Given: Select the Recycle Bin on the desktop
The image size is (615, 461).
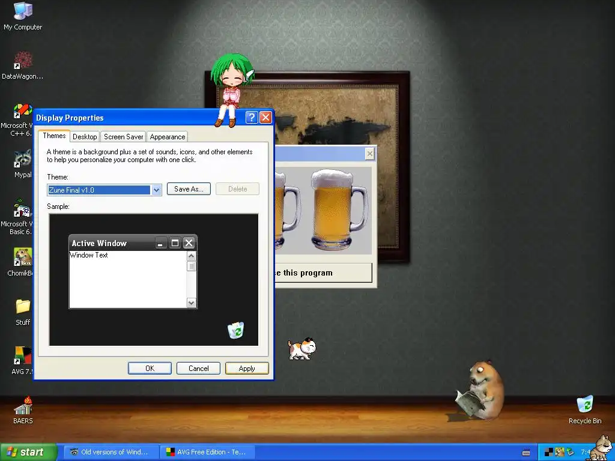Looking at the screenshot, I should 585,410.
